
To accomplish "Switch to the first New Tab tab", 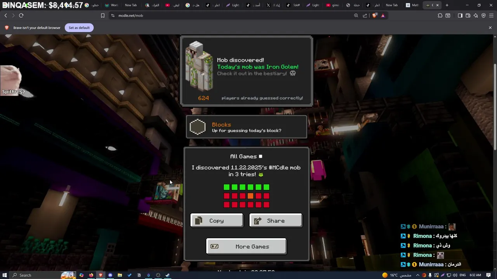I will tap(130, 5).
